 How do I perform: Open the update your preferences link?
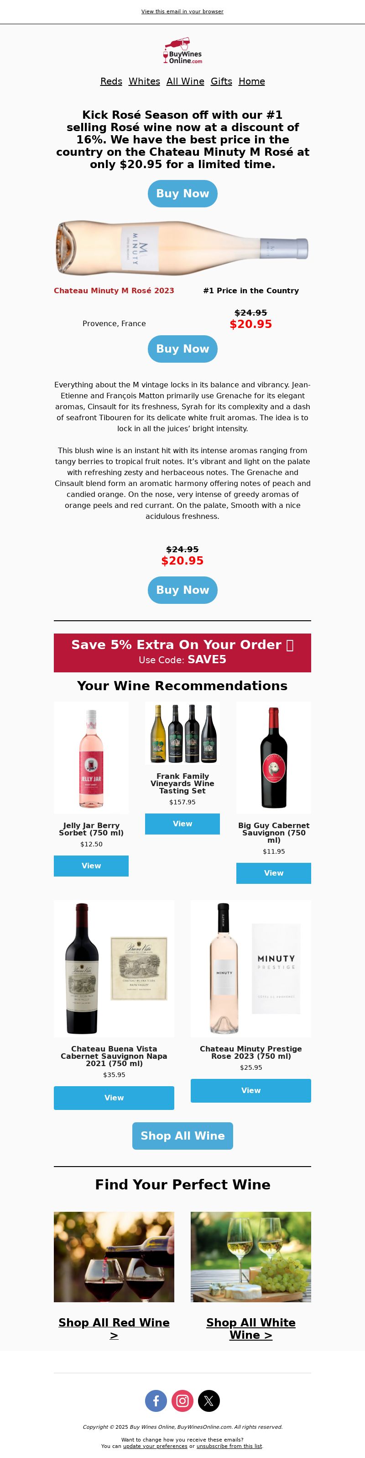coord(156,1446)
